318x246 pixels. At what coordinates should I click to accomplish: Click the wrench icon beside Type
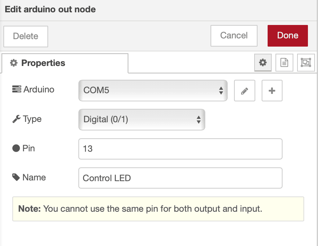(x=16, y=119)
